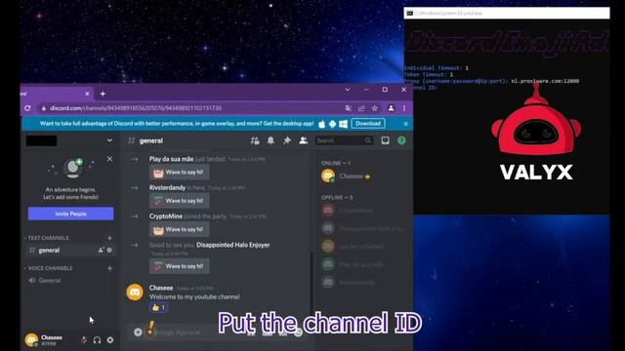Viewport: 625px width, 351px height.
Task: Click the plus attach button in message box
Action: pyautogui.click(x=138, y=331)
